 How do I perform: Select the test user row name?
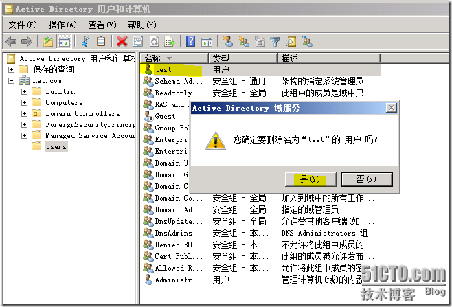click(163, 69)
